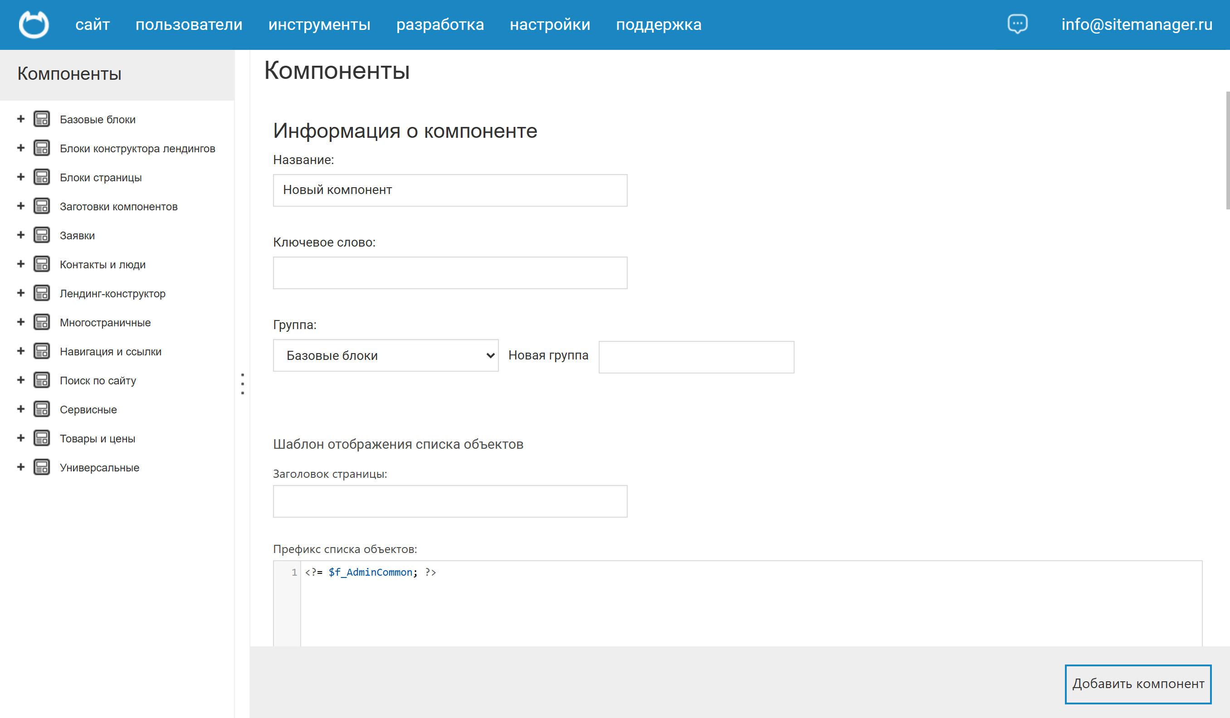Screen dimensions: 1230x718
Task: Select Базовые блоки in the tree
Action: 98,120
